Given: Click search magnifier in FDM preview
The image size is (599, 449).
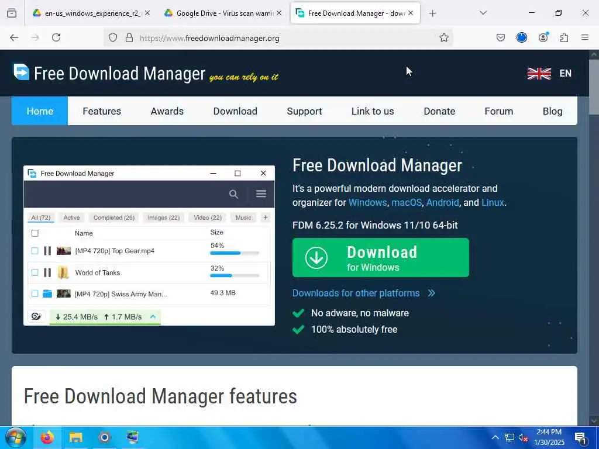Looking at the screenshot, I should pyautogui.click(x=233, y=194).
